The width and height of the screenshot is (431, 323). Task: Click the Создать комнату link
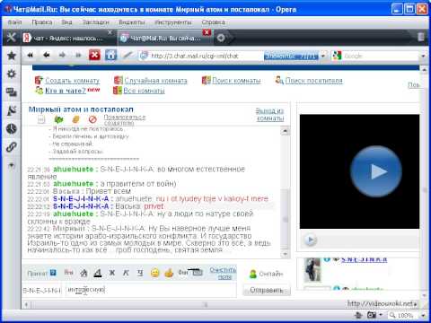point(72,81)
